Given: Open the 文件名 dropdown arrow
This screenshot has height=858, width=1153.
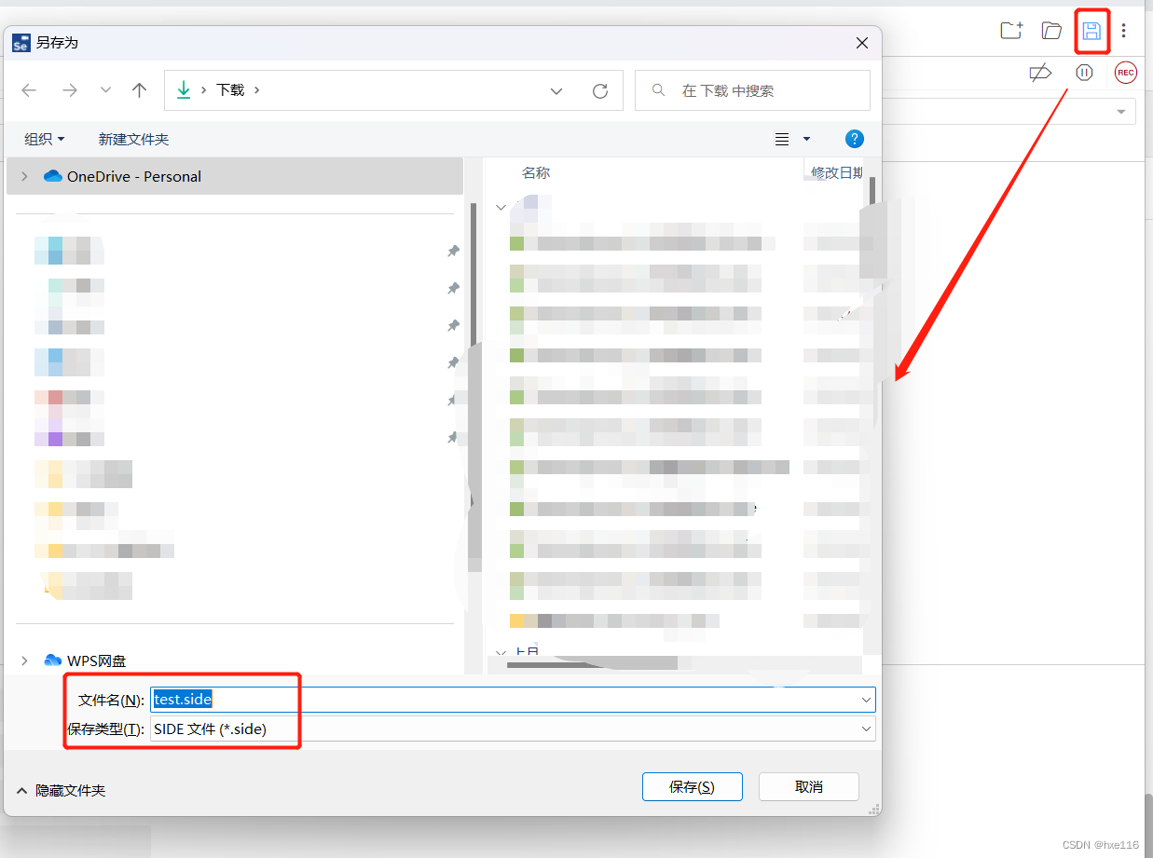Looking at the screenshot, I should point(867,700).
